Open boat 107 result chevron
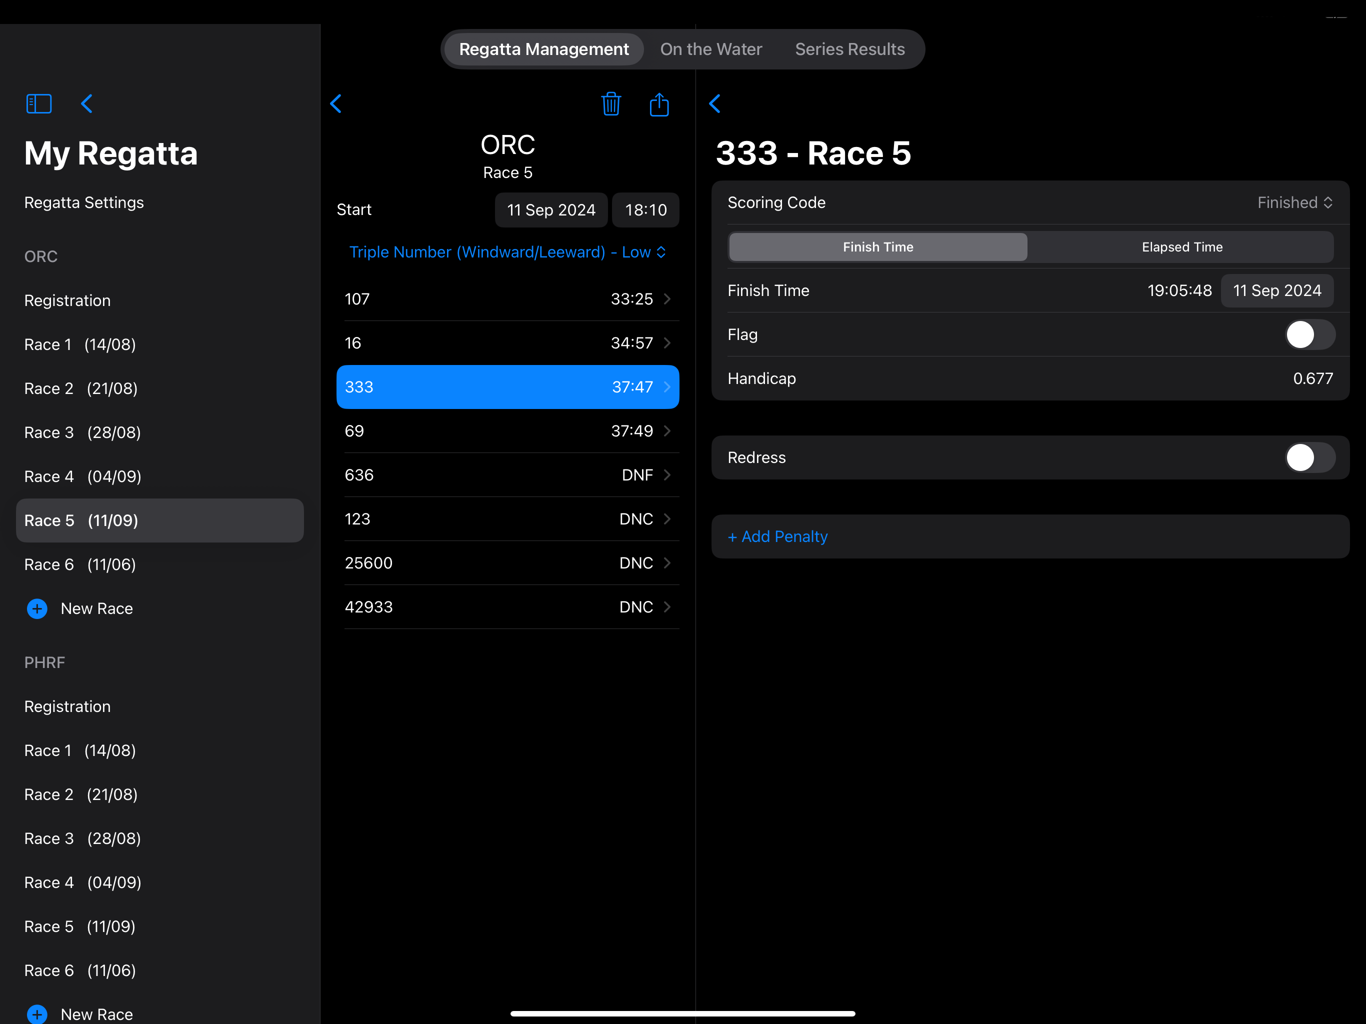The image size is (1366, 1024). pos(667,299)
